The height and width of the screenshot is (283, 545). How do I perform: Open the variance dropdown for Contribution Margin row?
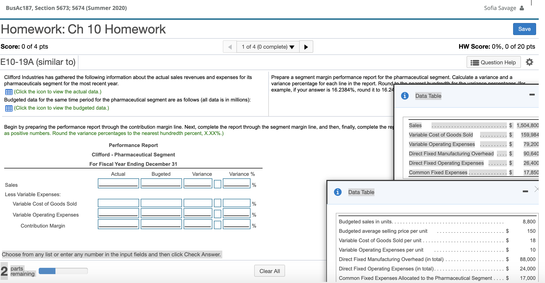tap(217, 224)
